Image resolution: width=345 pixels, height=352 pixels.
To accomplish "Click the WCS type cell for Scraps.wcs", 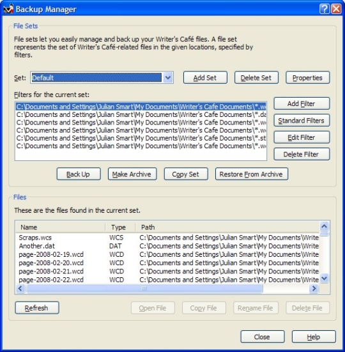I will point(116,238).
